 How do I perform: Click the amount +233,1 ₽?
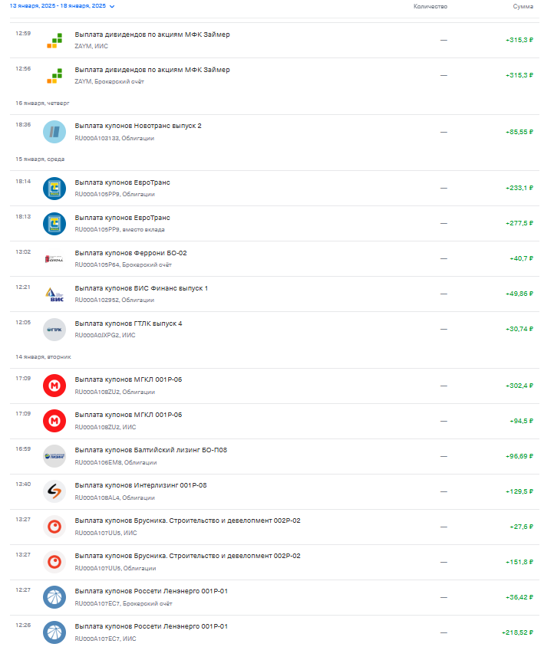point(519,188)
